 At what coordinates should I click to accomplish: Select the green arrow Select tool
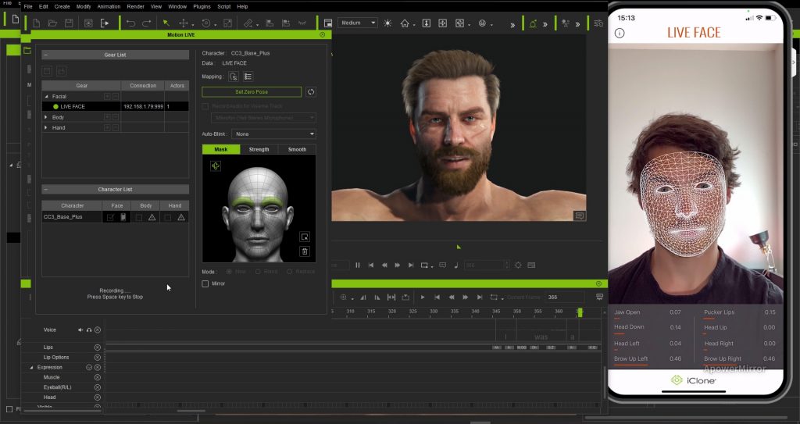(166, 23)
